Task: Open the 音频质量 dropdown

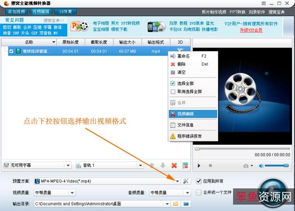Action: click(x=170, y=192)
